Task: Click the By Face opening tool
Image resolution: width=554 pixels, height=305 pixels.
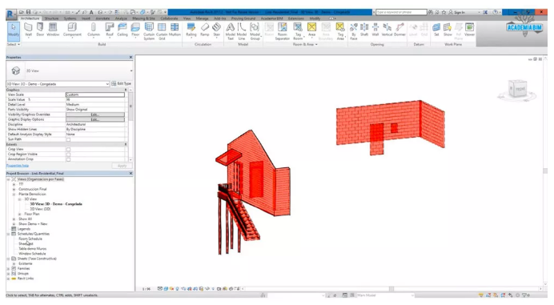Action: point(353,31)
